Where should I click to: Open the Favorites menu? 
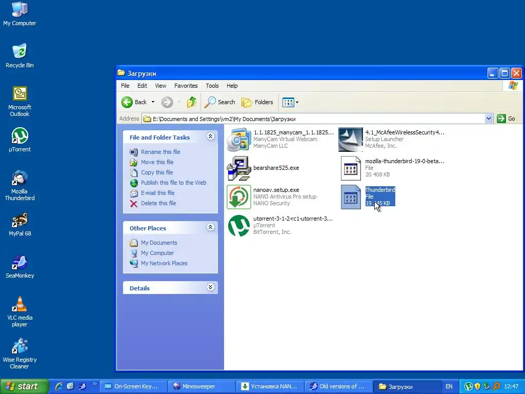tap(186, 86)
